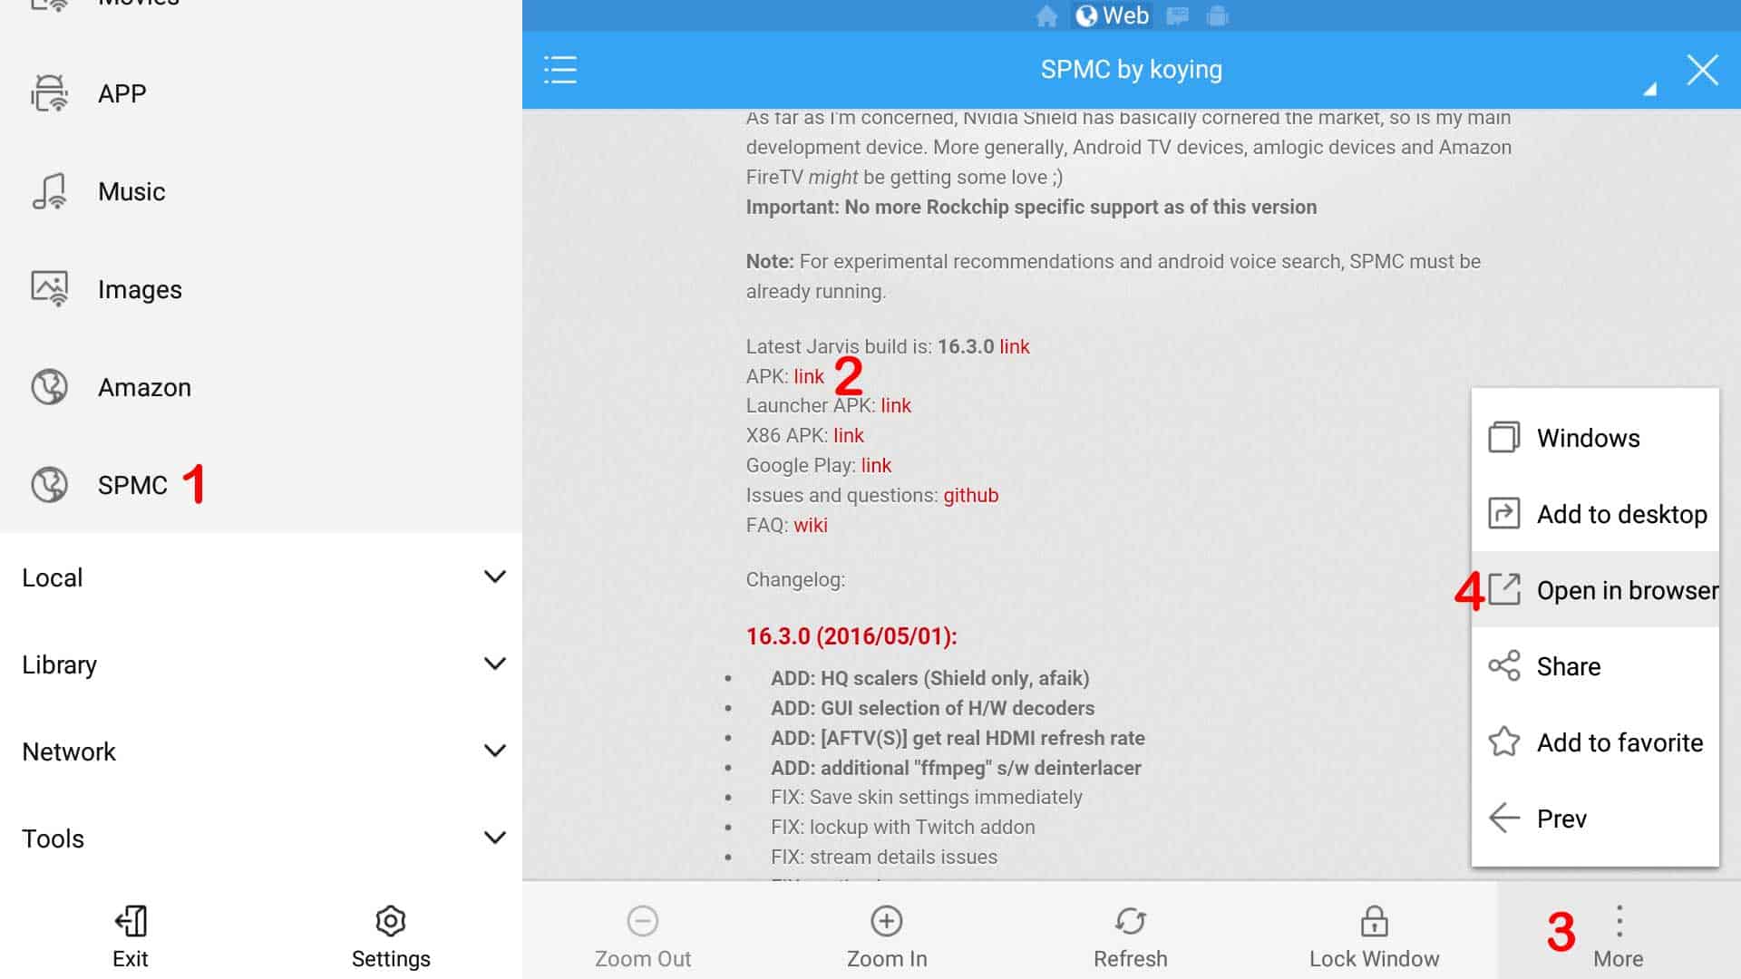Image resolution: width=1741 pixels, height=979 pixels.
Task: Click Share option in context menu
Action: click(x=1569, y=666)
